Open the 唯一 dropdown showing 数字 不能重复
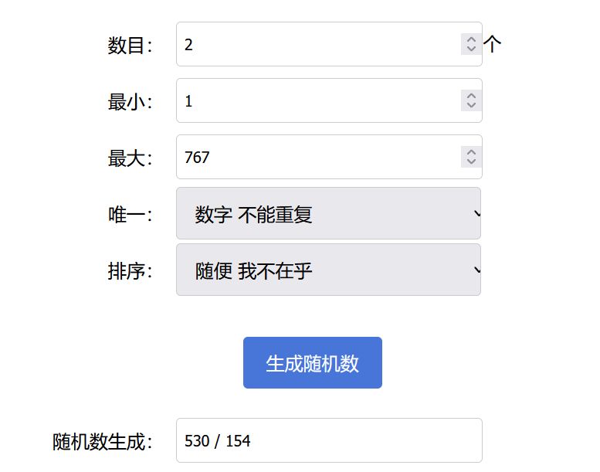 click(x=328, y=214)
